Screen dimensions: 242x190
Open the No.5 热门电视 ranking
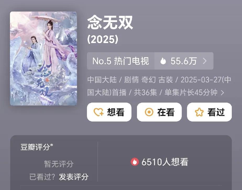pos(121,61)
